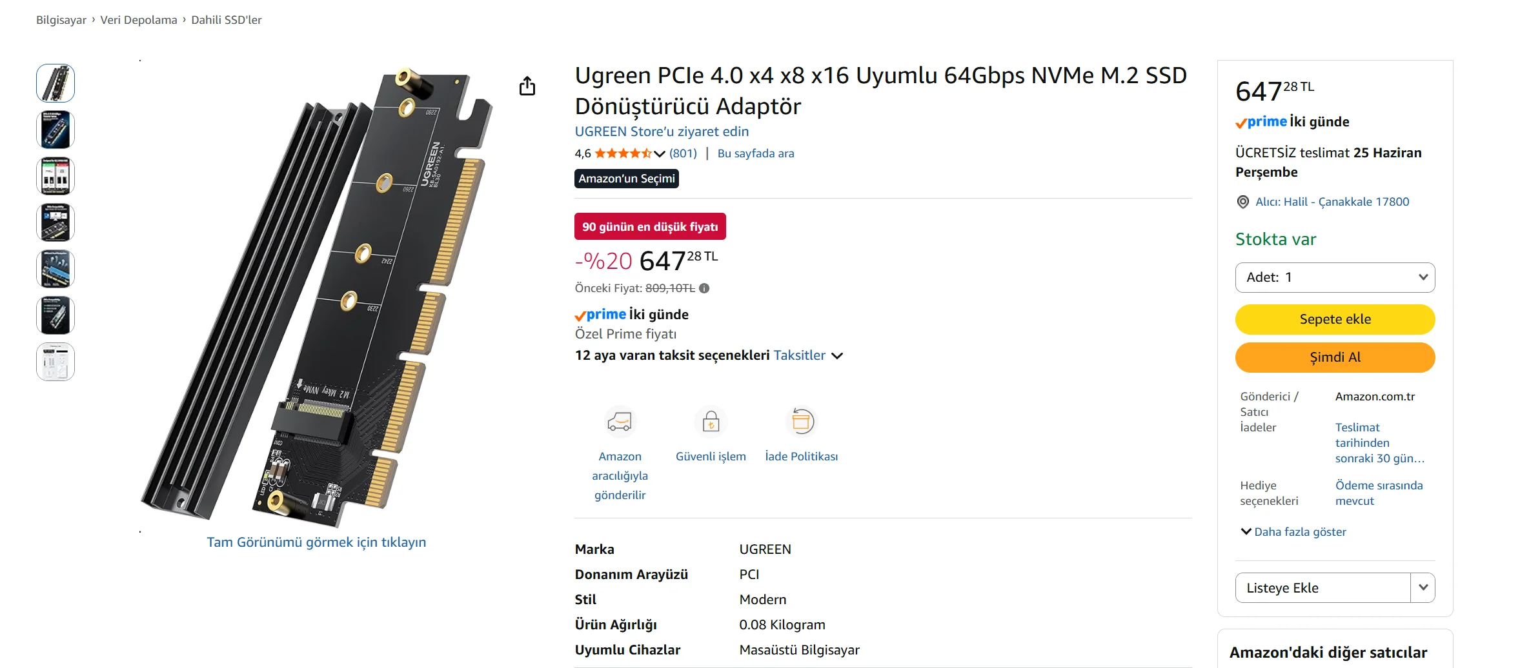The width and height of the screenshot is (1520, 668).
Task: Open the Adet quantity dropdown
Action: pos(1335,277)
